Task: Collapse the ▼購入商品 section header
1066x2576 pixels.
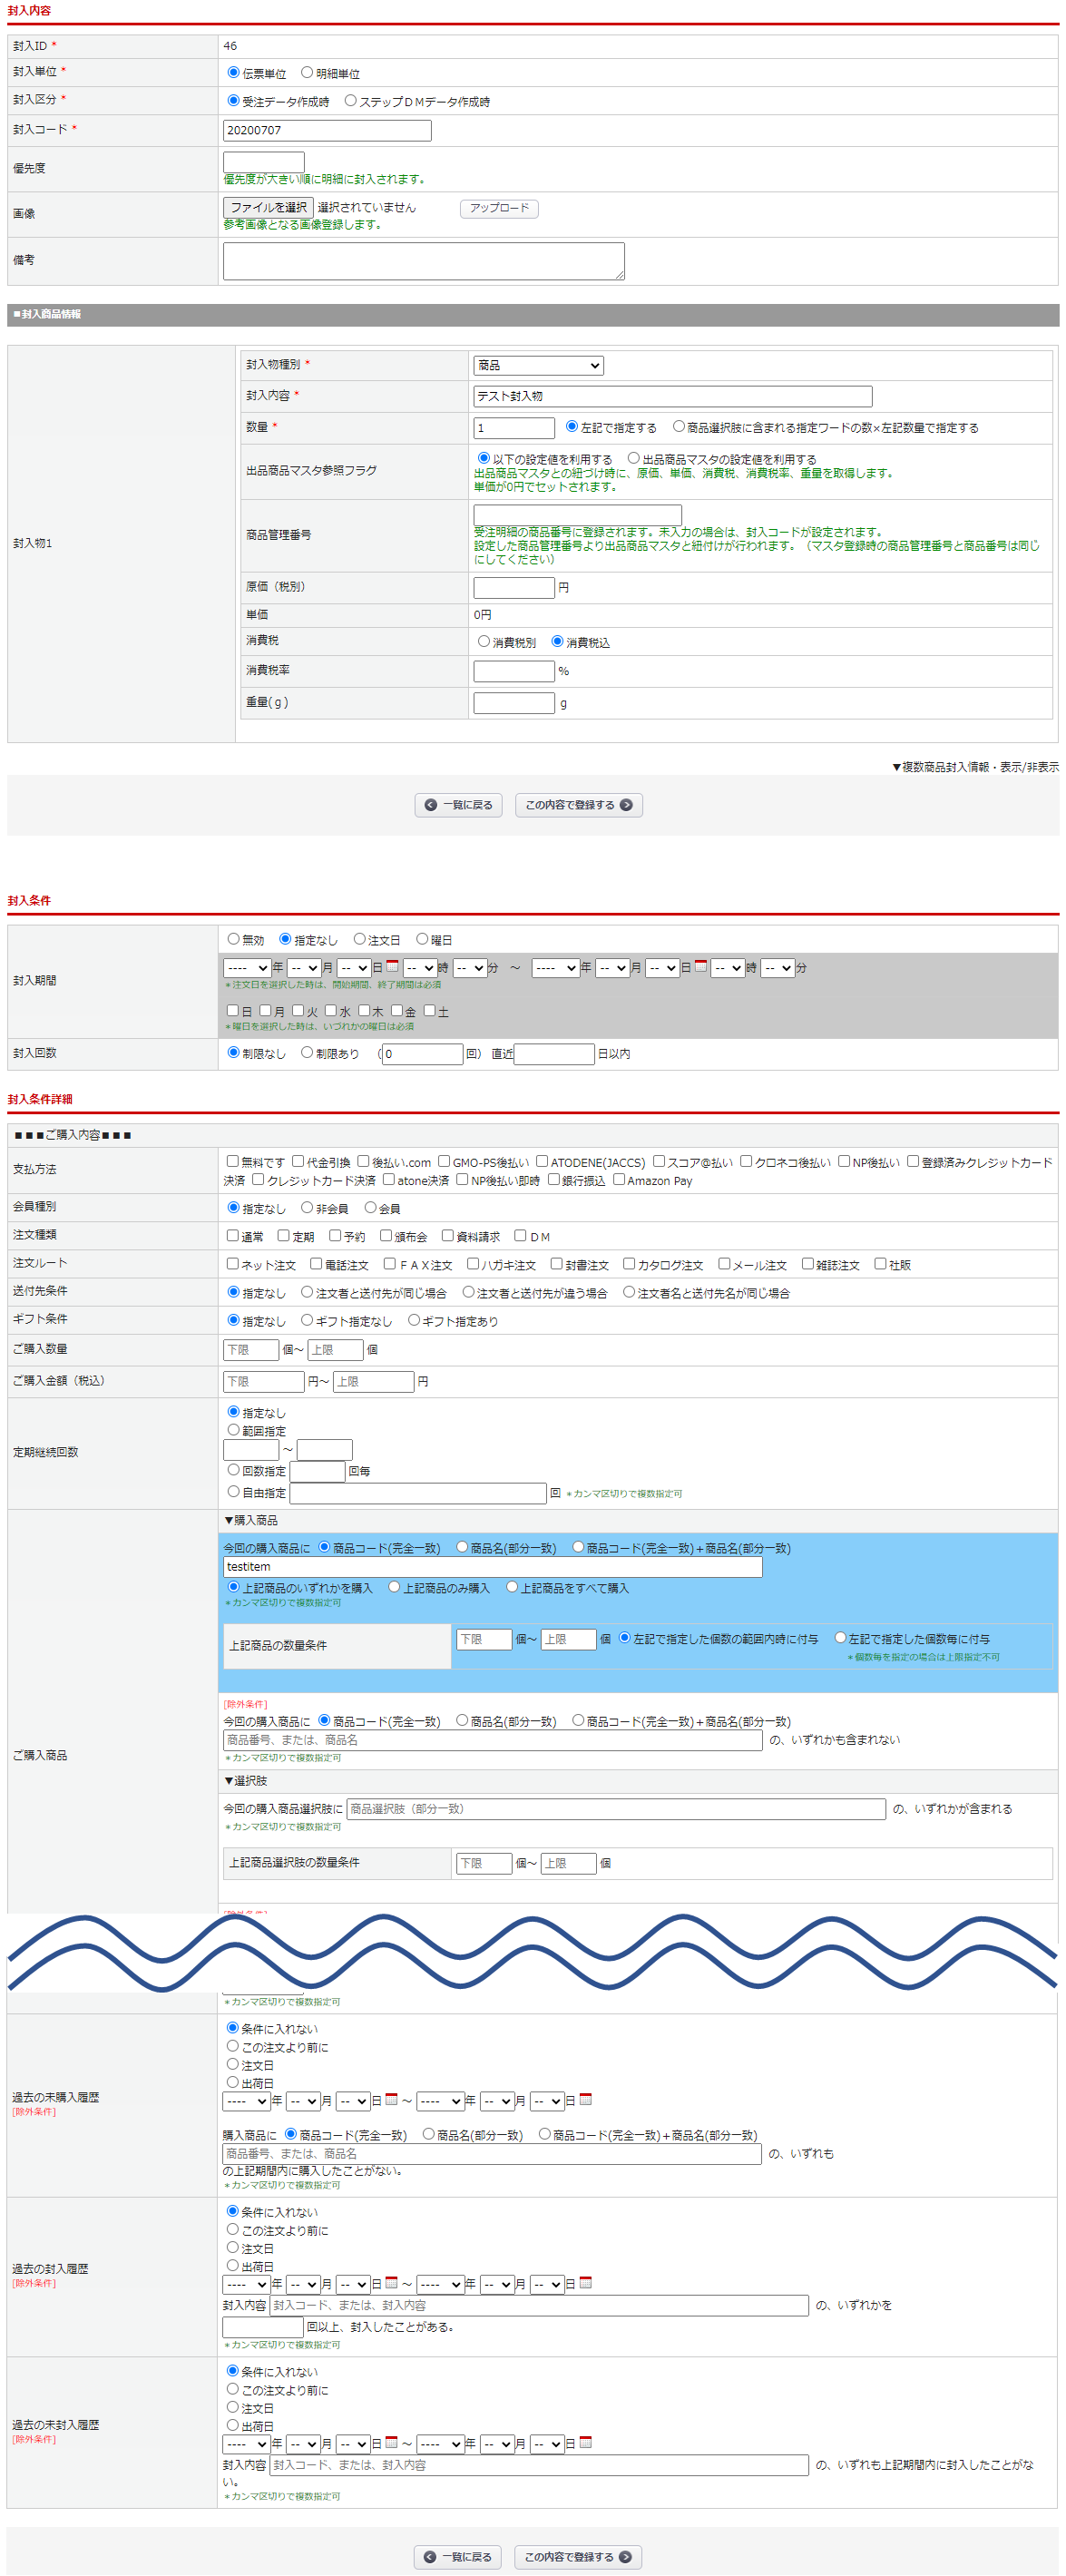Action: (x=251, y=1520)
